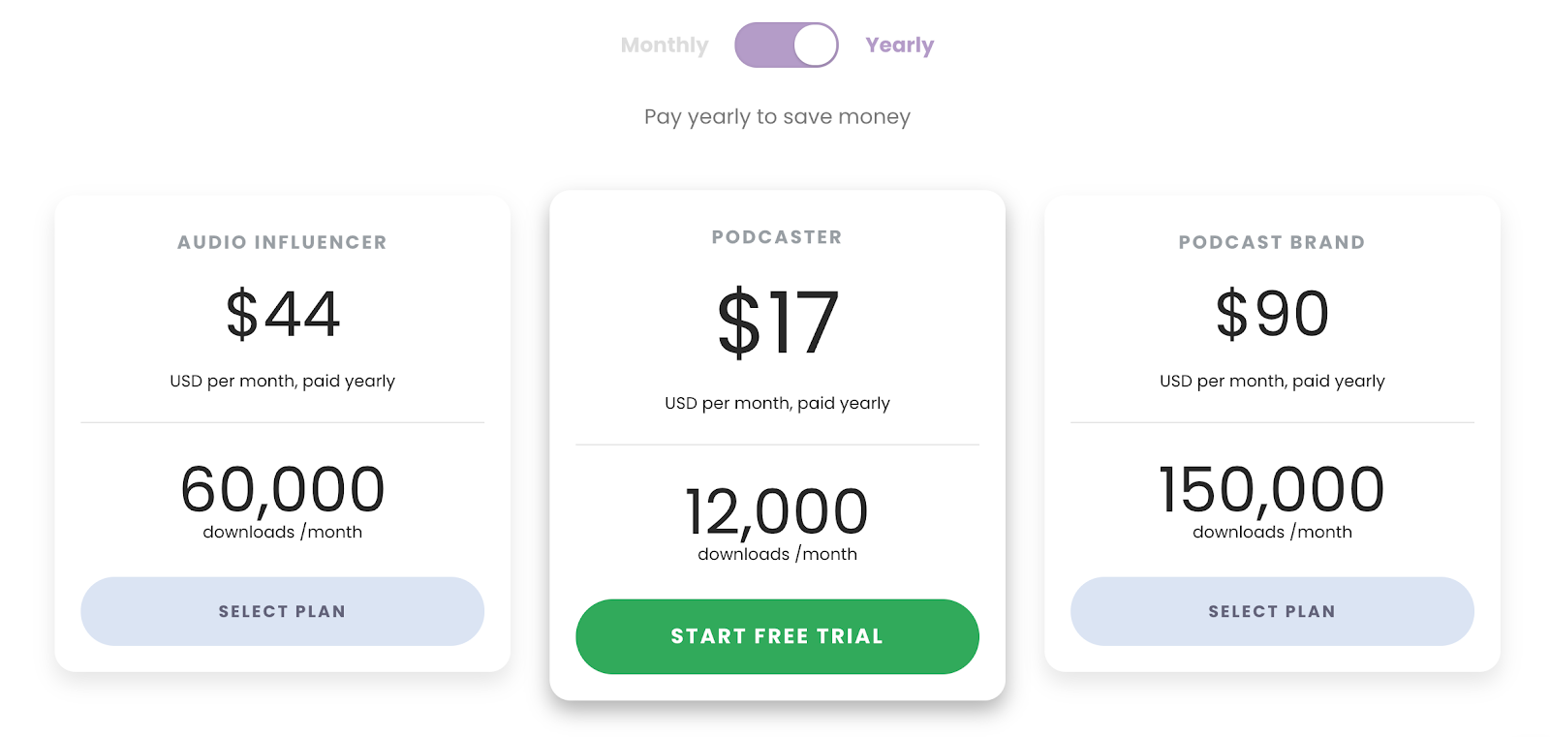Click the Podcaster plan heading
This screenshot has height=737, width=1550.
(x=777, y=237)
